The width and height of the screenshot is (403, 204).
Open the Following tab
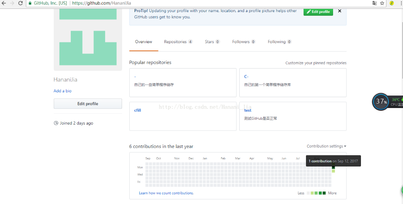point(279,42)
